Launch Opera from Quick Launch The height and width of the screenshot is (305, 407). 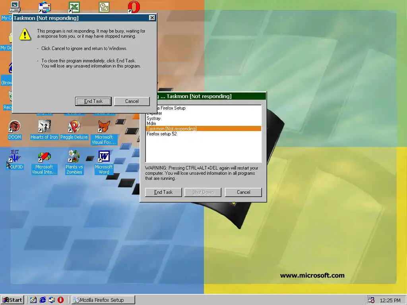tap(61, 300)
